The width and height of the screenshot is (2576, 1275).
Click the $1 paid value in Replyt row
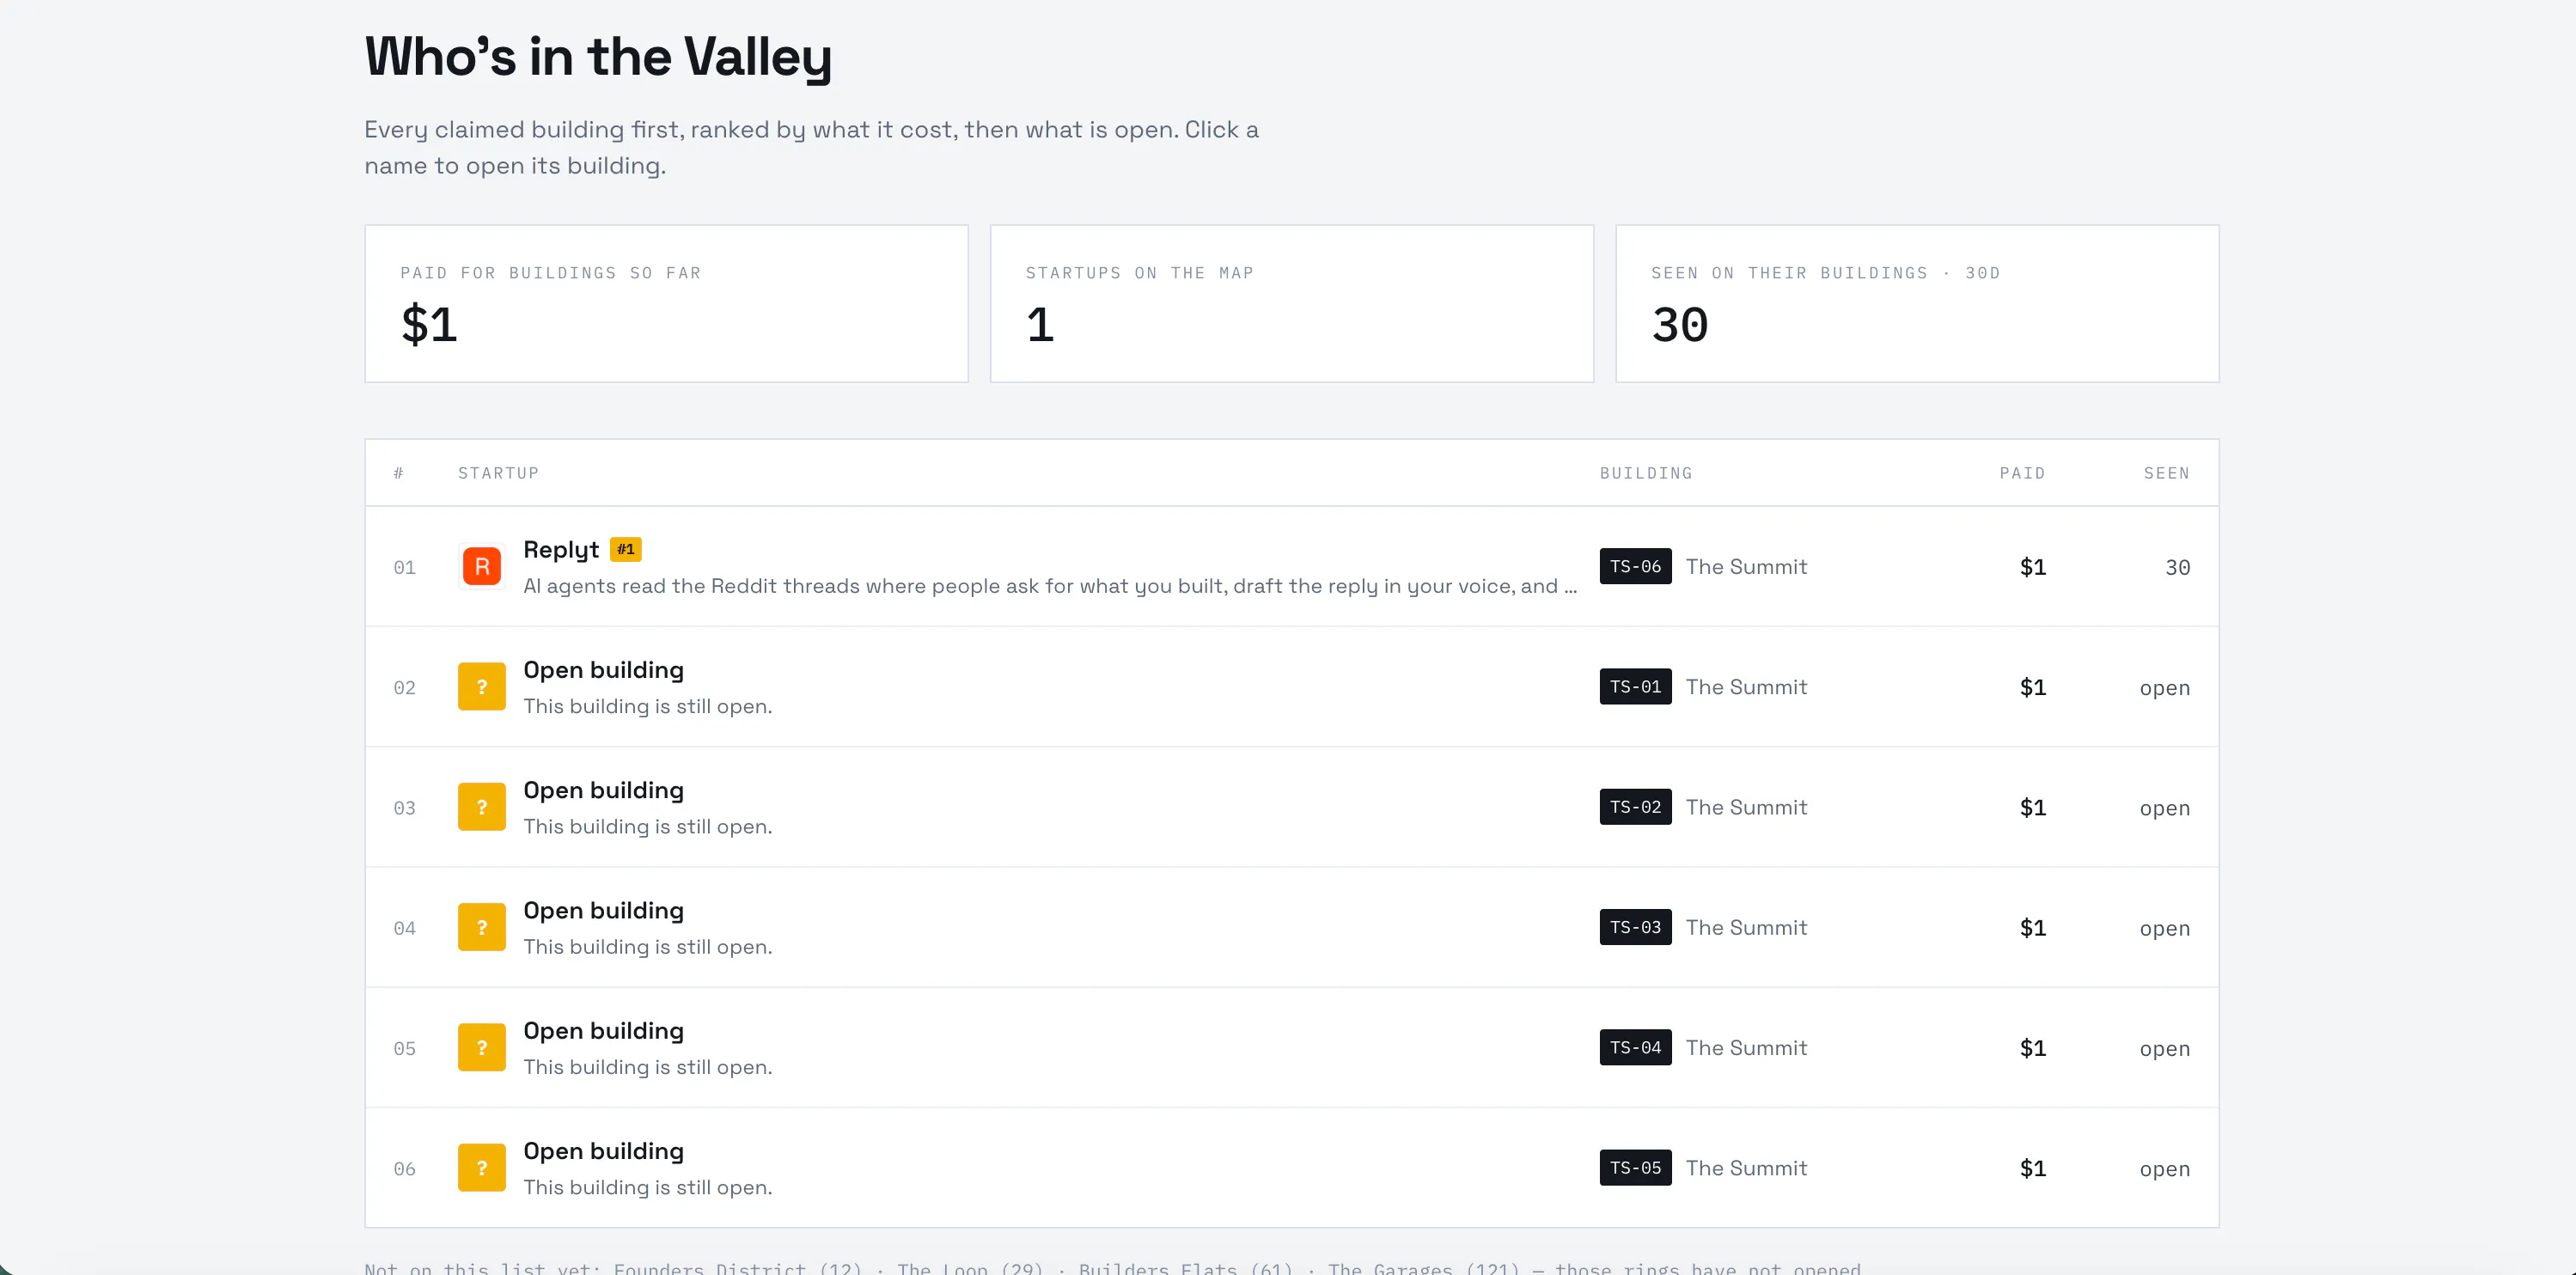coord(2032,567)
